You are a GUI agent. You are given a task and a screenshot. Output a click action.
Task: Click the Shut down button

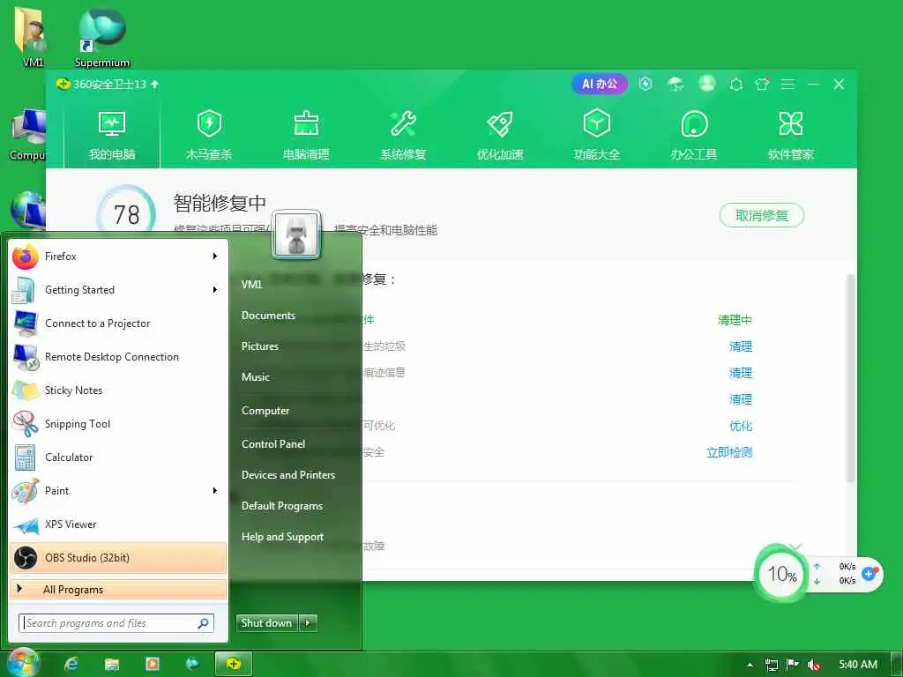pyautogui.click(x=266, y=623)
